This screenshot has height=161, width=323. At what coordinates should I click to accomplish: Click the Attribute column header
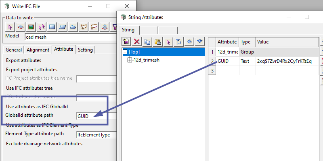click(x=227, y=42)
